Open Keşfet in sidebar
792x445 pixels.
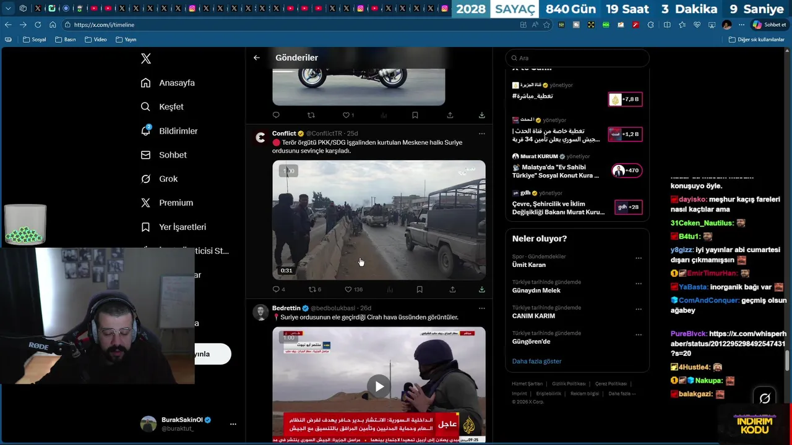(x=163, y=107)
